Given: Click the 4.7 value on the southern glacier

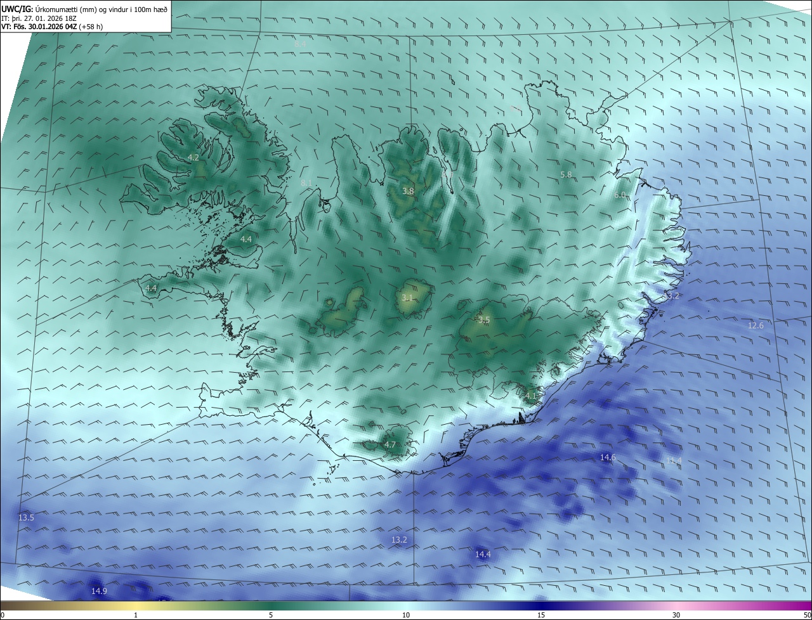Looking at the screenshot, I should click(x=390, y=444).
